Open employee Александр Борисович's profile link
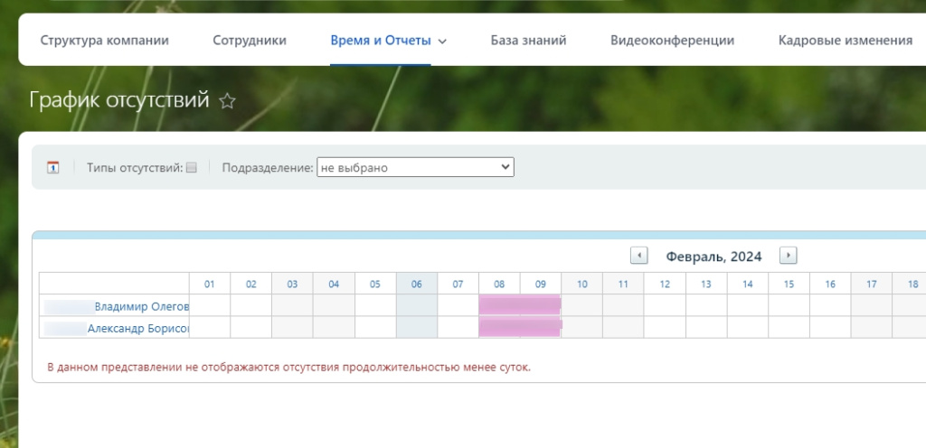 [x=137, y=328]
